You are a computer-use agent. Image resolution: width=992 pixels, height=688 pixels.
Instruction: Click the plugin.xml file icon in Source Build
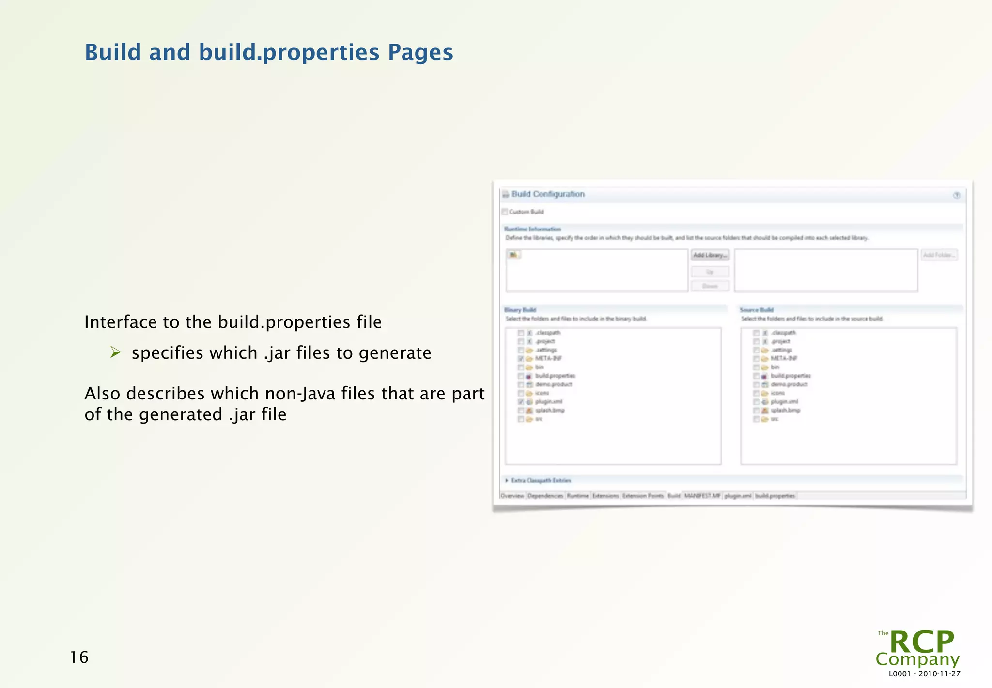click(765, 402)
